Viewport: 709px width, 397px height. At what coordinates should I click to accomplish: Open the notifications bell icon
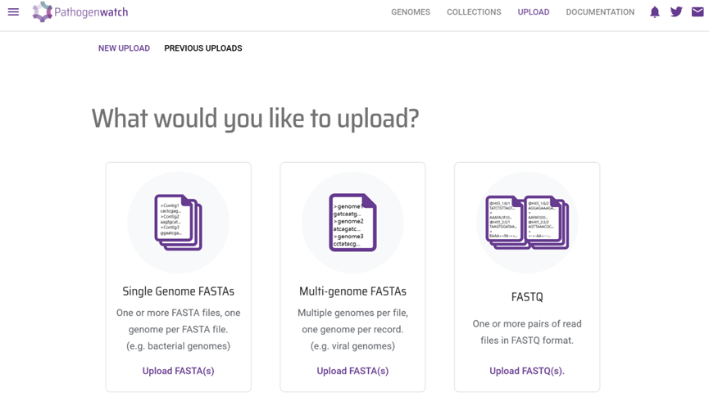[x=655, y=11]
